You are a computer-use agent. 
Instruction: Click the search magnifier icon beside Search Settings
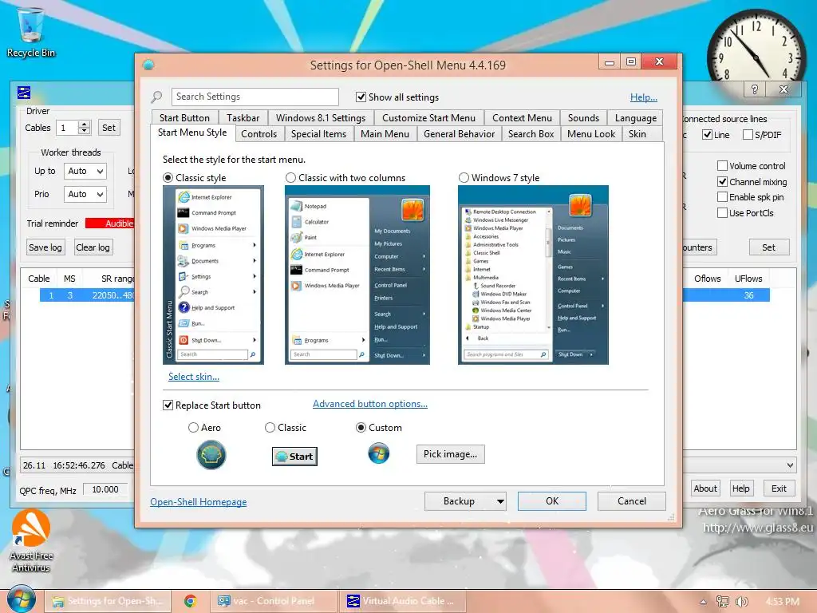point(156,97)
